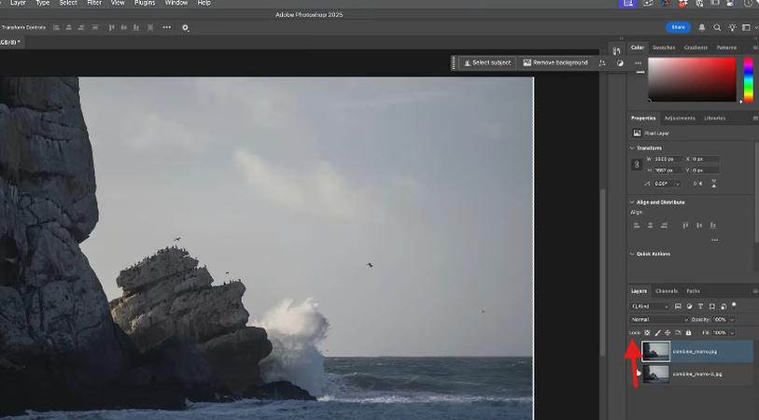Screen dimensions: 759x420
Task: Open the gear settings in the options bar
Action: pos(185,28)
